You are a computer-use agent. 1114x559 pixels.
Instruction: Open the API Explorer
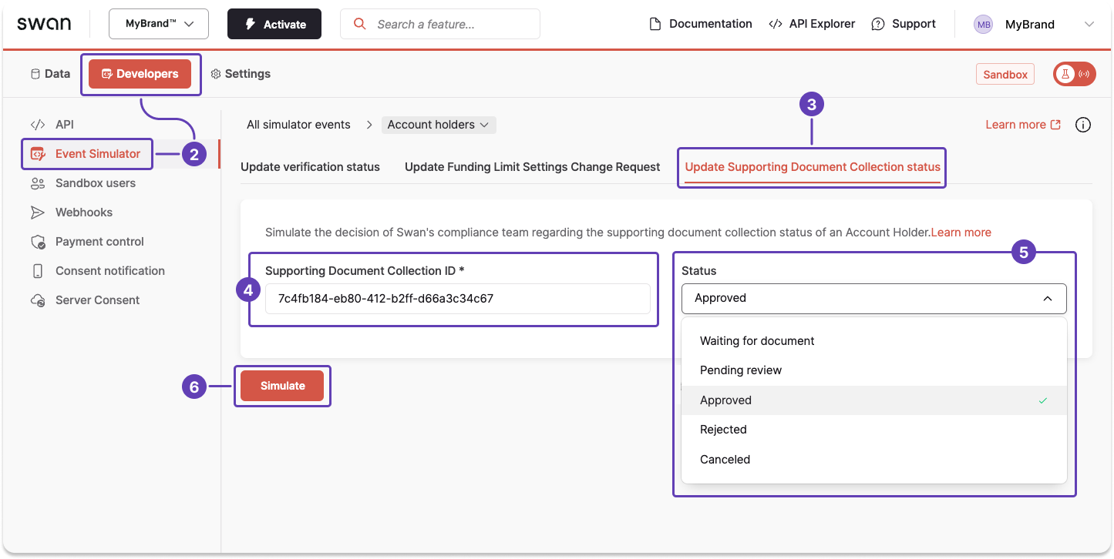pos(811,23)
